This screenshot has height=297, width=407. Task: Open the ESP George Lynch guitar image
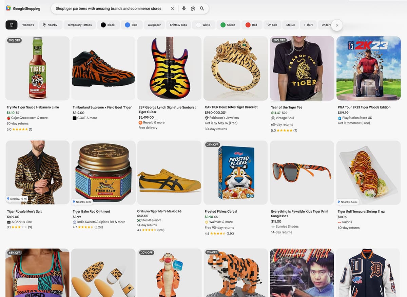click(169, 68)
